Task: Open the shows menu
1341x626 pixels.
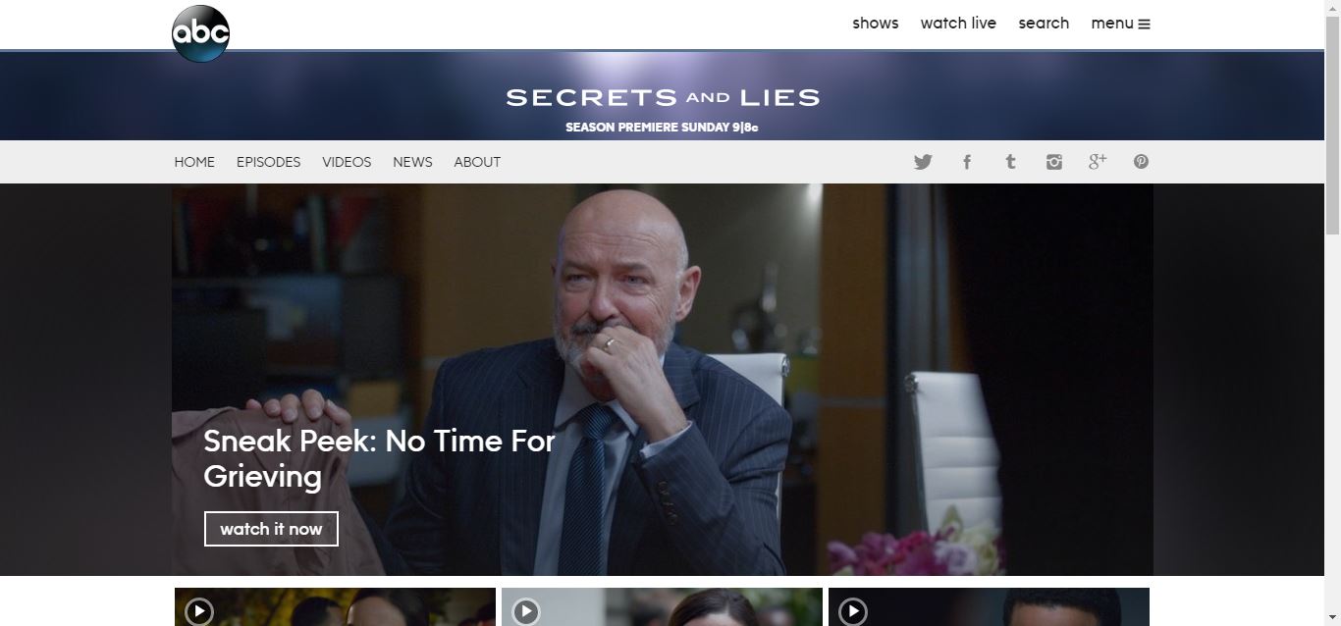Action: point(876,24)
